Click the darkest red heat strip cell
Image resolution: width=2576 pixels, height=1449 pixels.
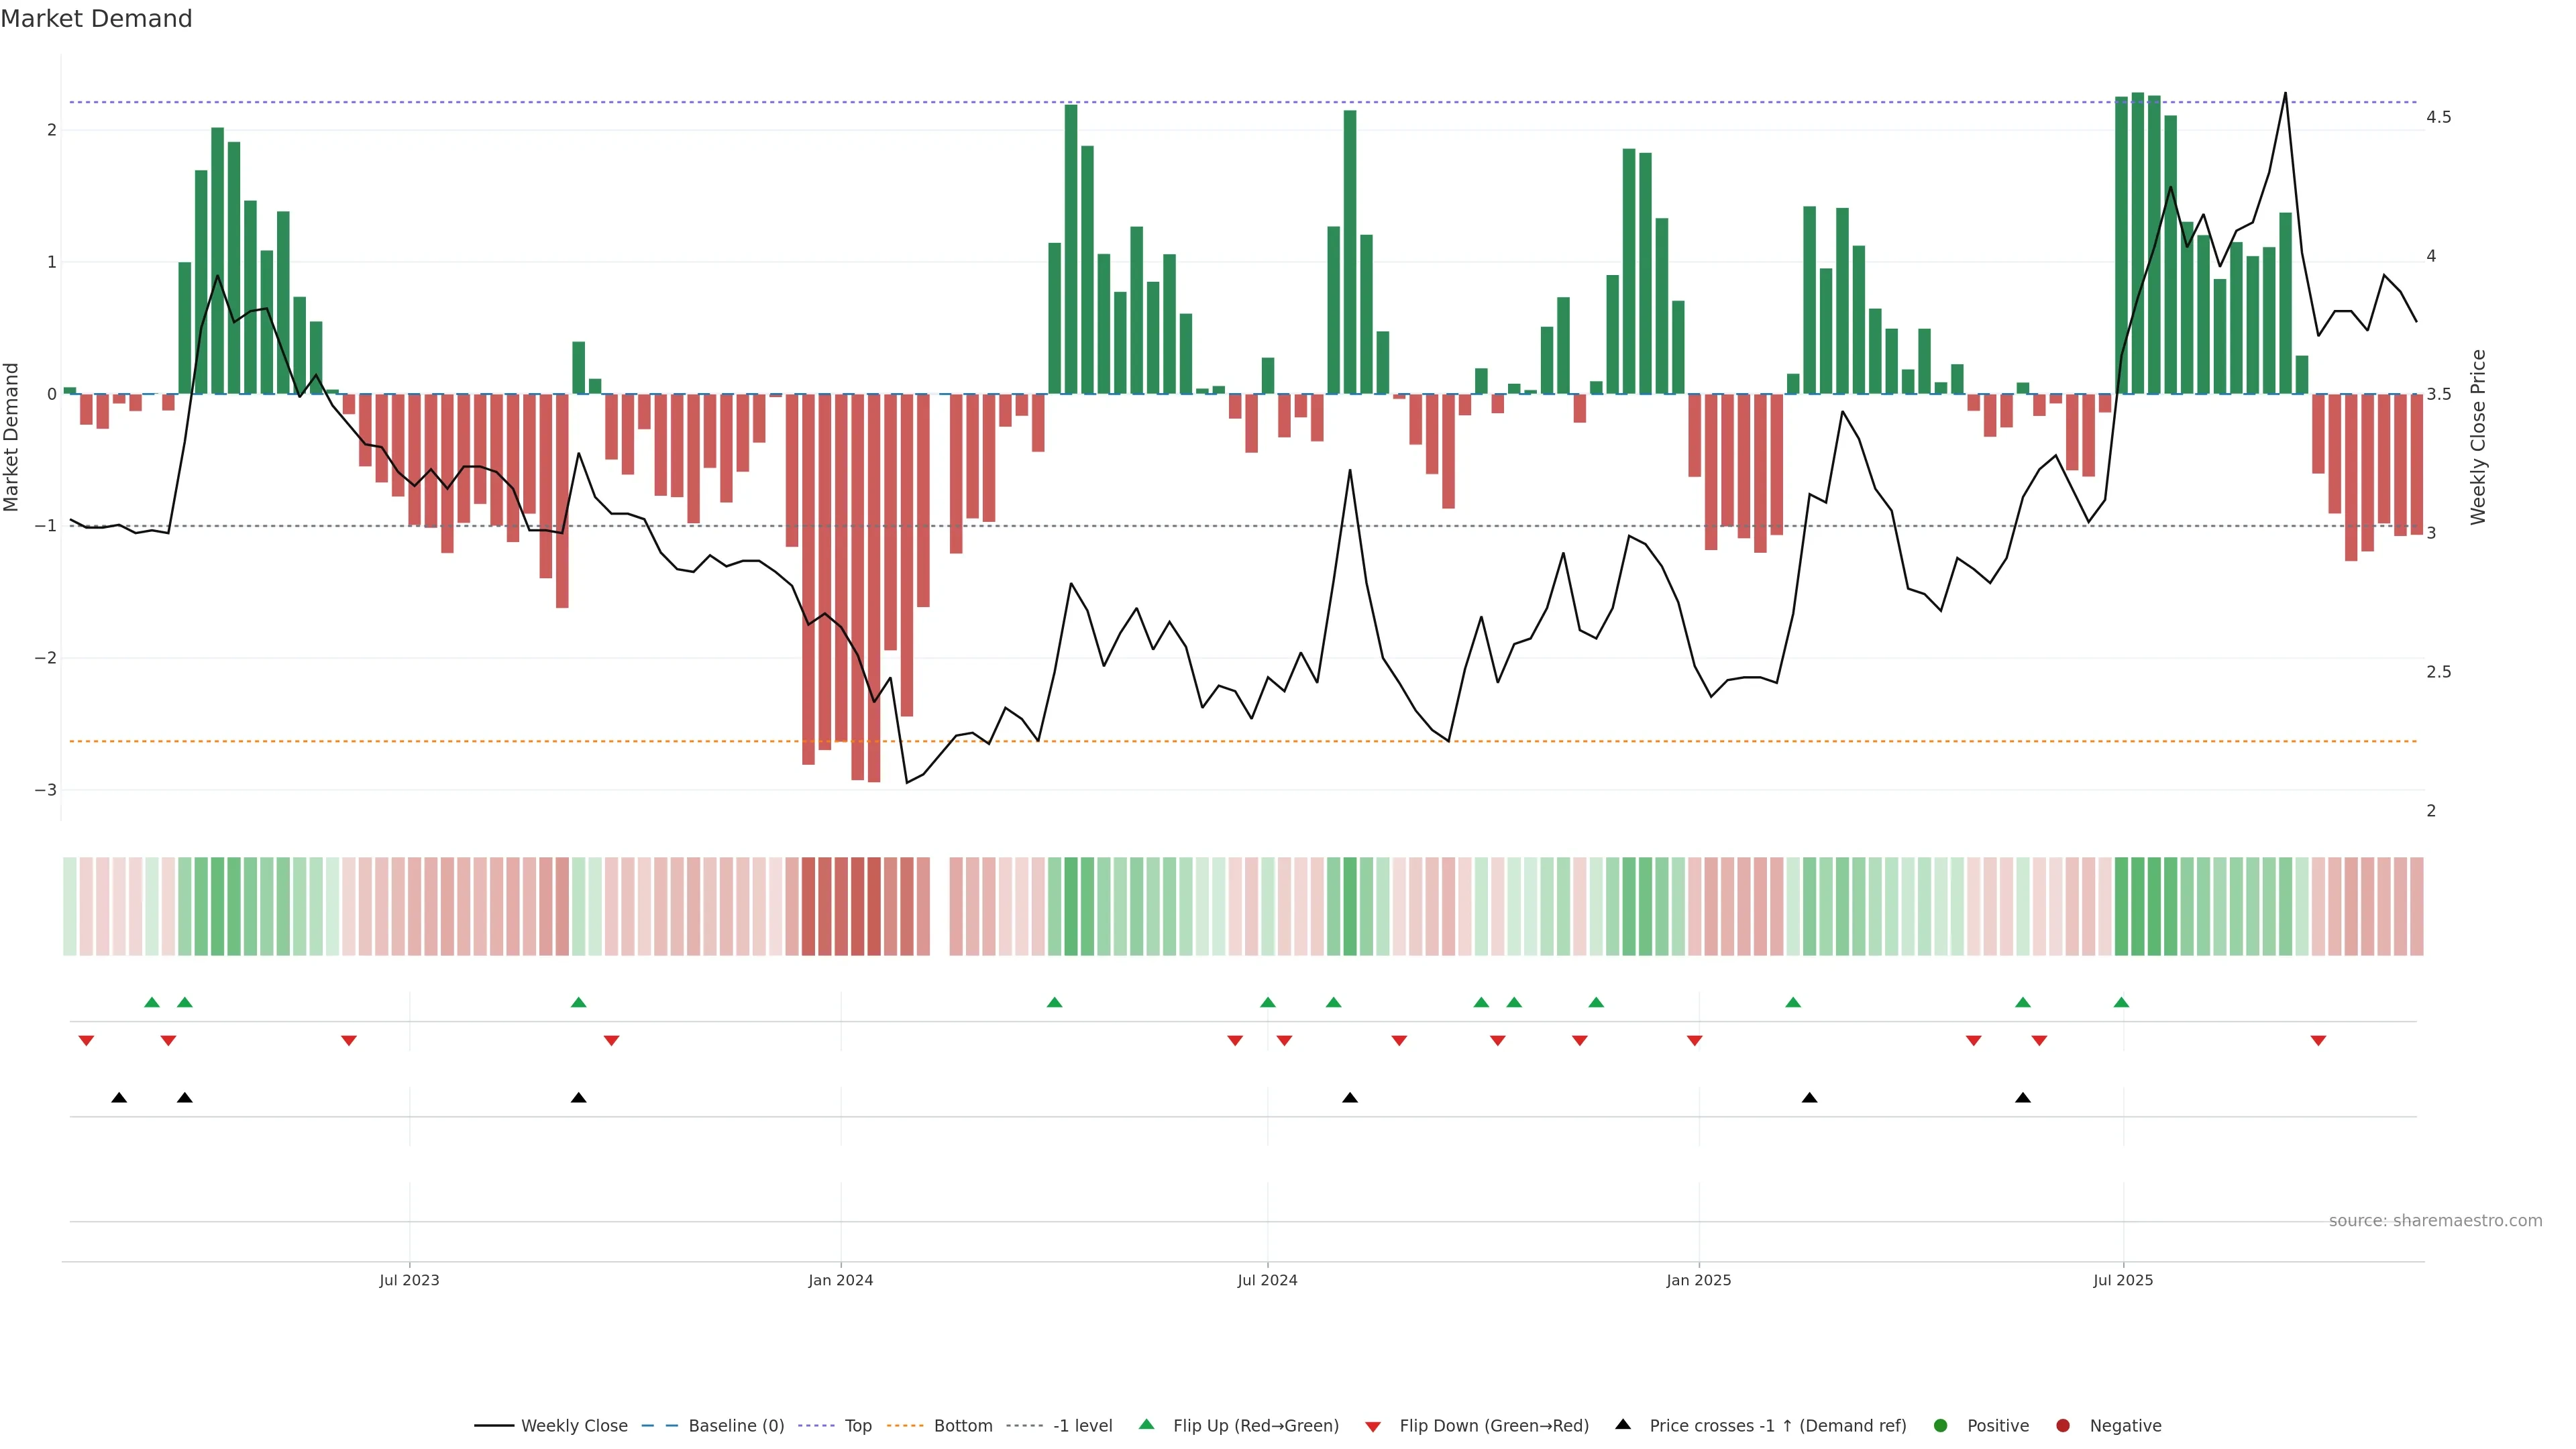click(874, 906)
